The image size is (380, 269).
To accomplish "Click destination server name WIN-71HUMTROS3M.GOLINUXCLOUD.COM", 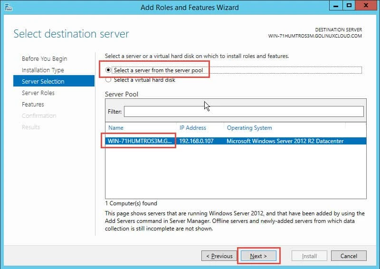I will tap(315, 36).
